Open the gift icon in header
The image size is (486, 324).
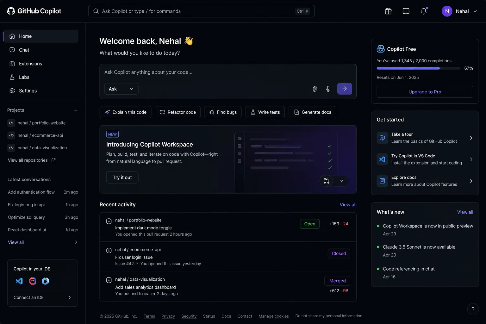pos(388,11)
